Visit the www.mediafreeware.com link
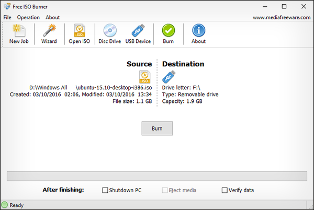 (282, 17)
